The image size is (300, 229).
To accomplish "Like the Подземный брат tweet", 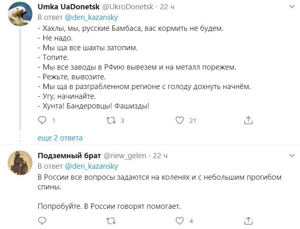I will tap(179, 221).
